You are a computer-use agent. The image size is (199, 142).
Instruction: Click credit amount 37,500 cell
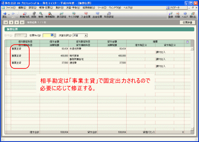pos(112,63)
